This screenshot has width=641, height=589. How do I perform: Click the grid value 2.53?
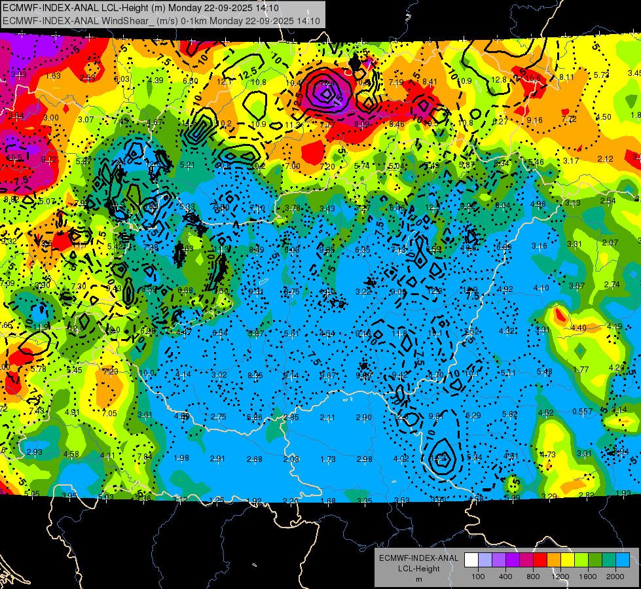(88, 78)
